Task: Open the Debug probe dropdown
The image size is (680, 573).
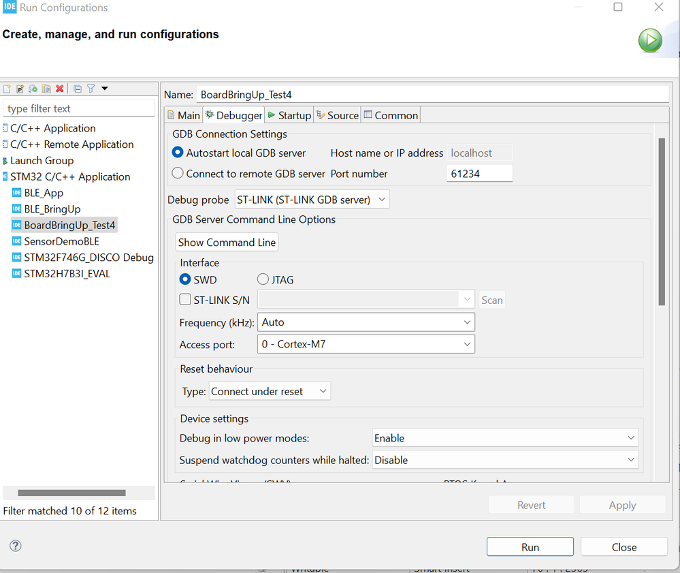Action: 312,200
